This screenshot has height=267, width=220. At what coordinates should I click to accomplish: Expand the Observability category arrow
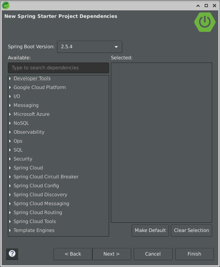(10, 132)
